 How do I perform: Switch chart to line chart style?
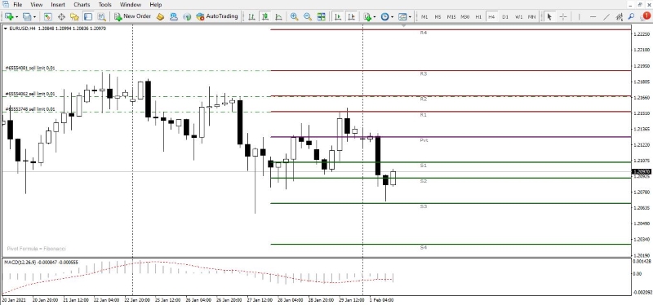click(x=278, y=16)
